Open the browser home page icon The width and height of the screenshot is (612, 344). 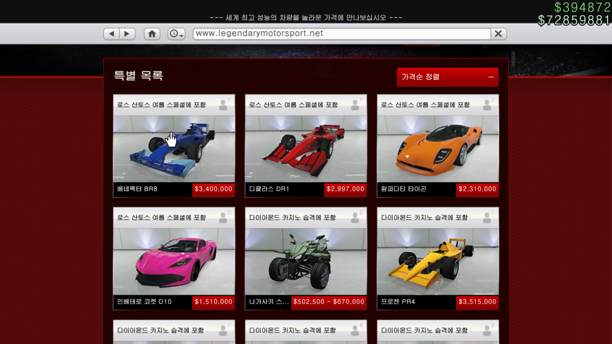point(152,34)
